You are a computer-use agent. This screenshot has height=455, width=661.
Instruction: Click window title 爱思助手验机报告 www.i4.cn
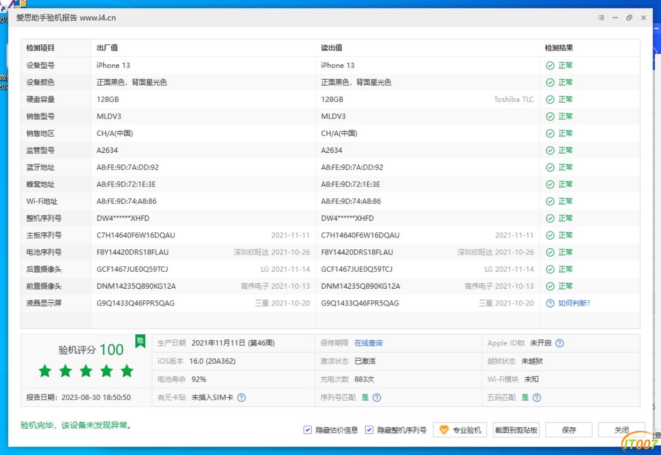(x=66, y=18)
